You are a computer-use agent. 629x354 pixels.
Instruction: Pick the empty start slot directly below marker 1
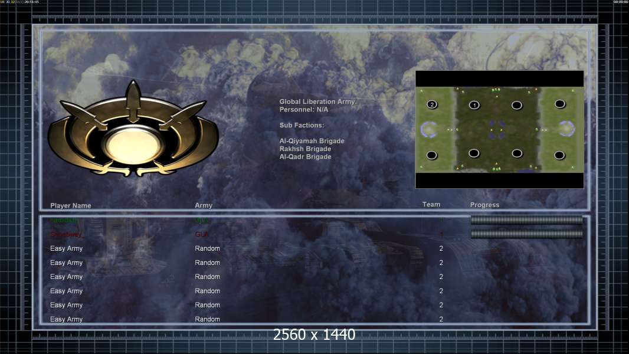tap(474, 153)
